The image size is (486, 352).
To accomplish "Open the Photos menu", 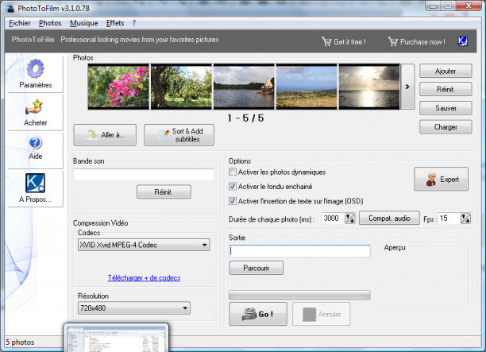I will [50, 23].
